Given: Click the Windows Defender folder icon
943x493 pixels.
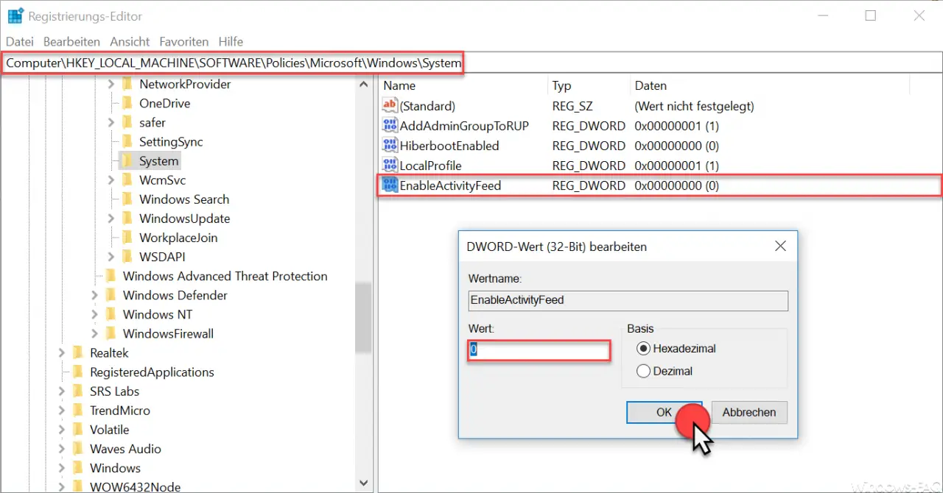Looking at the screenshot, I should tap(111, 295).
